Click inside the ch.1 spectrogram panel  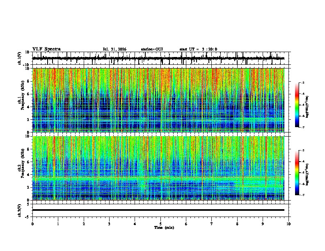point(158,100)
